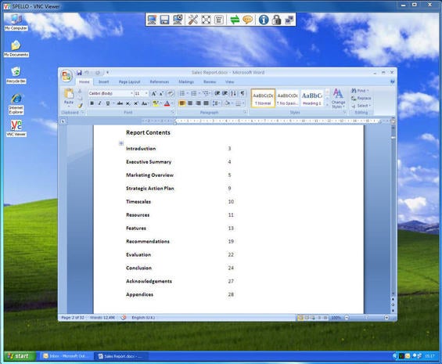442x364 pixels.
Task: Click the Clear Formatting icon
Action: [171, 93]
